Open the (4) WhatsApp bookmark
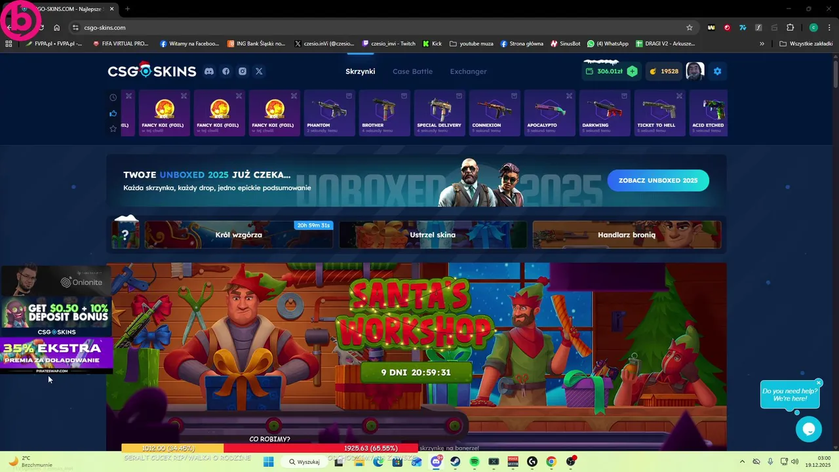Image resolution: width=839 pixels, height=472 pixels. (608, 44)
